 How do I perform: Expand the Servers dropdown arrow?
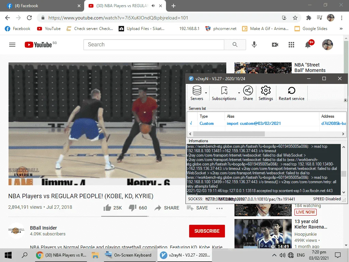[206, 93]
